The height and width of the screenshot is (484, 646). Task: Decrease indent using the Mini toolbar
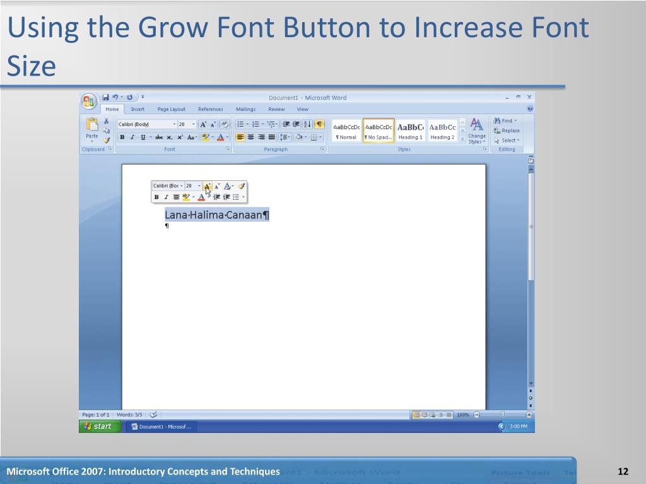pyautogui.click(x=216, y=197)
